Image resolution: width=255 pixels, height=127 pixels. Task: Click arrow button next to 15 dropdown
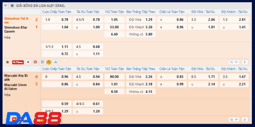point(244,62)
